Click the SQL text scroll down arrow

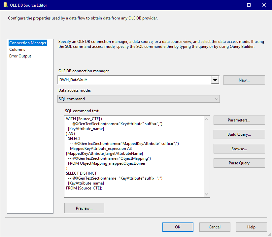pos(206,194)
